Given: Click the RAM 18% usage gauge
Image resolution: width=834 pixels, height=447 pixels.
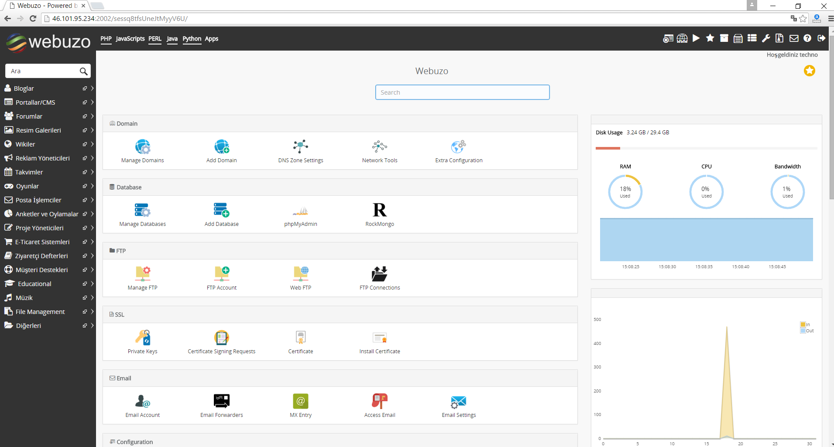Looking at the screenshot, I should [x=625, y=192].
